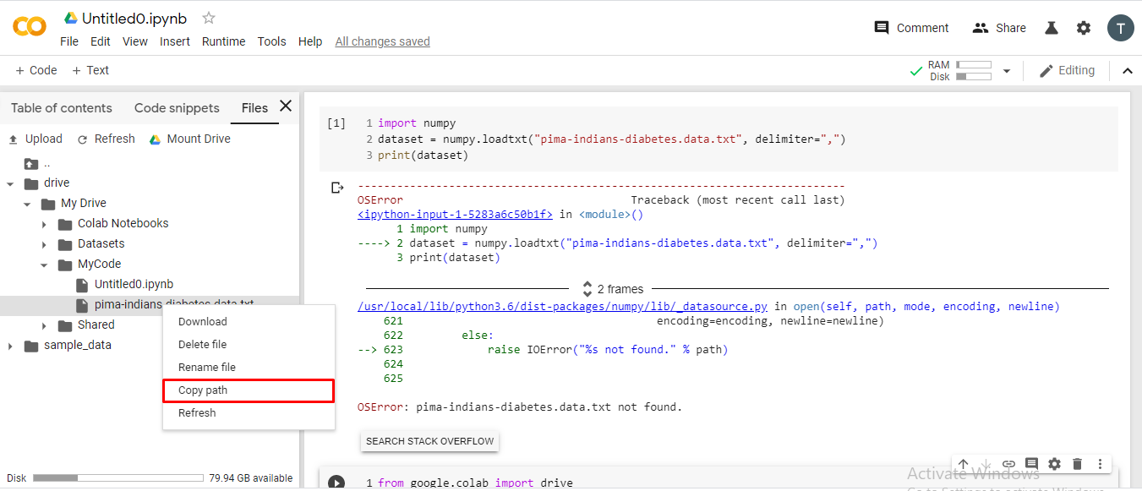Expand the Shared folder
The height and width of the screenshot is (491, 1142).
pyautogui.click(x=45, y=325)
